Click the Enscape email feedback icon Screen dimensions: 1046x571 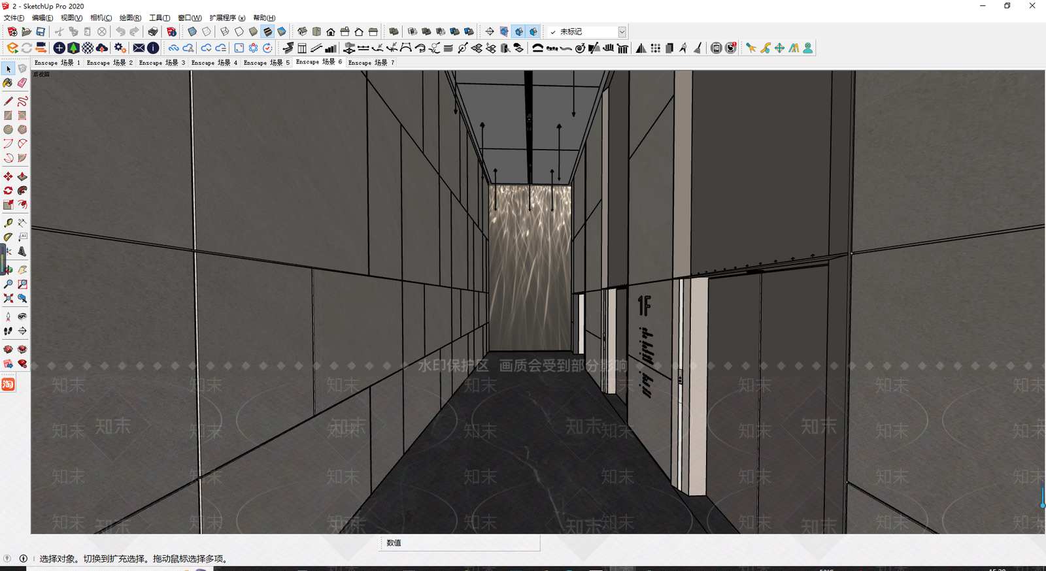[139, 48]
